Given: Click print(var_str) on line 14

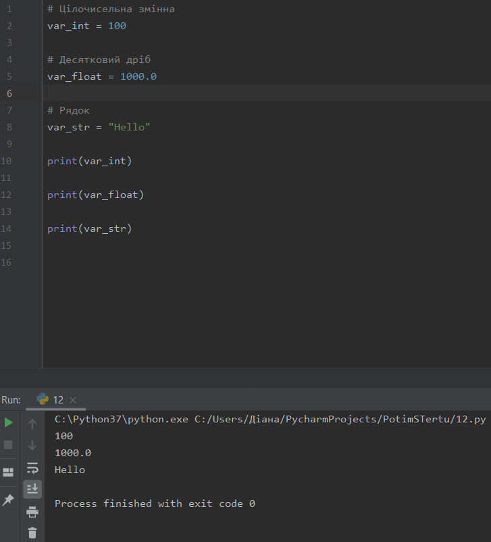Looking at the screenshot, I should pos(89,228).
